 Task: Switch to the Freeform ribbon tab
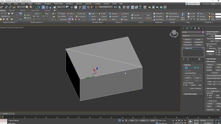tap(12, 10)
